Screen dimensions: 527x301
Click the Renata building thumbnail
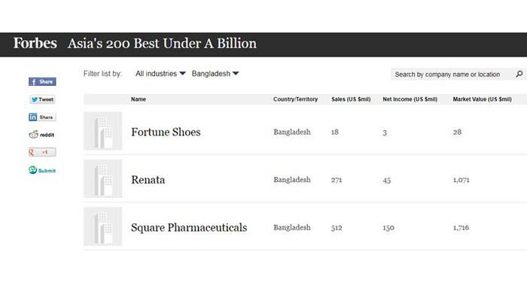pos(103,179)
